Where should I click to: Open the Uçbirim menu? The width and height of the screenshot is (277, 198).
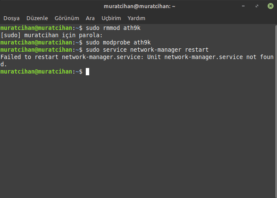[111, 18]
